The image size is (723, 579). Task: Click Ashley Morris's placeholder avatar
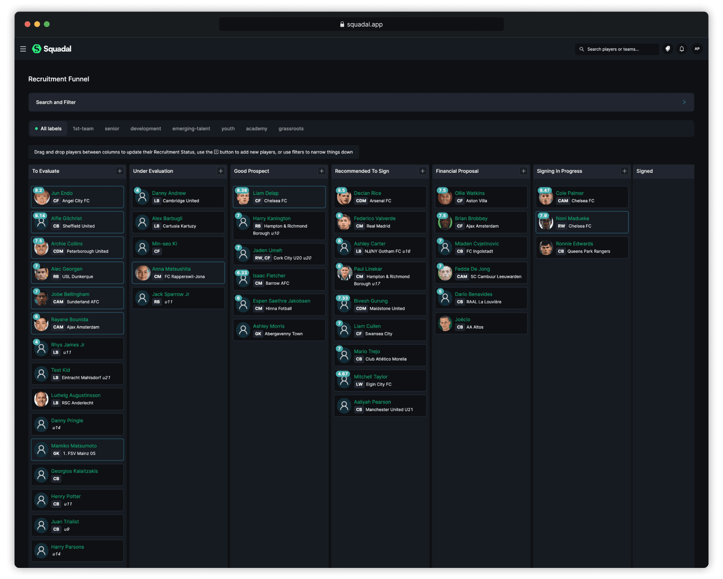(x=243, y=330)
